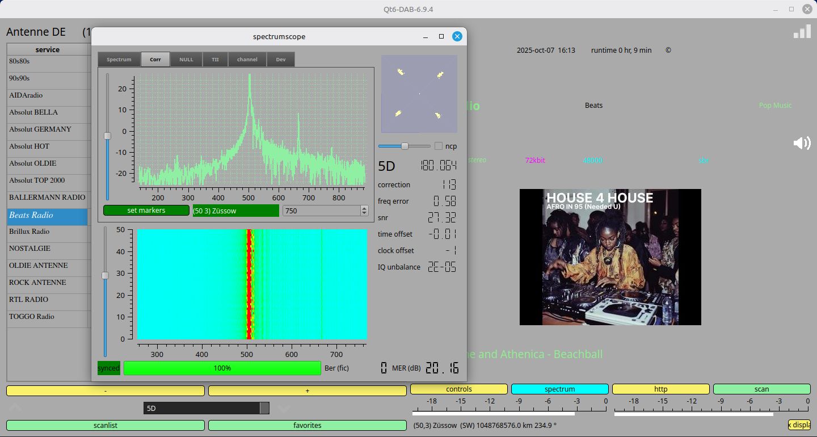
Task: Adjust the constellation scope horizontal slider
Action: click(x=405, y=146)
